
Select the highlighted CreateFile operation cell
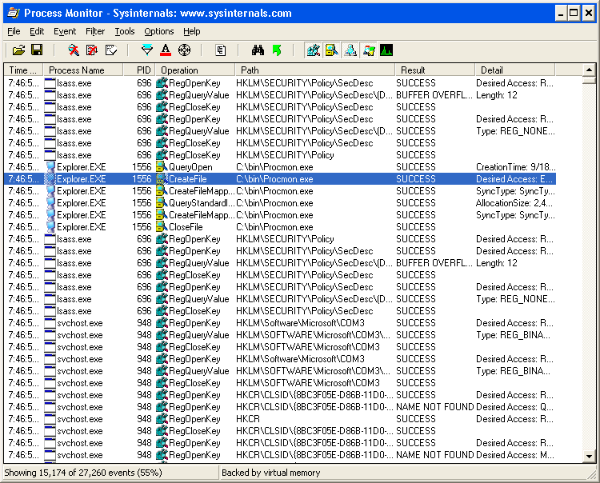tap(195, 179)
